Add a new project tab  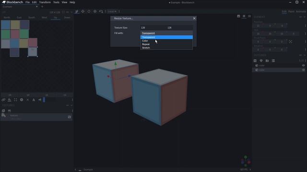click(42, 7)
